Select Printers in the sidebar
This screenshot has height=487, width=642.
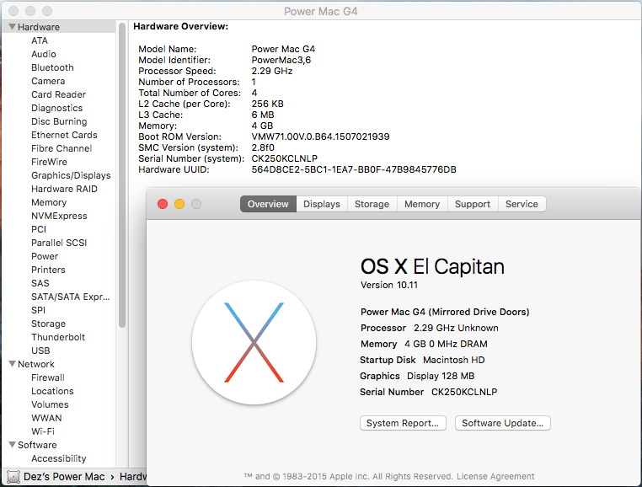(48, 270)
